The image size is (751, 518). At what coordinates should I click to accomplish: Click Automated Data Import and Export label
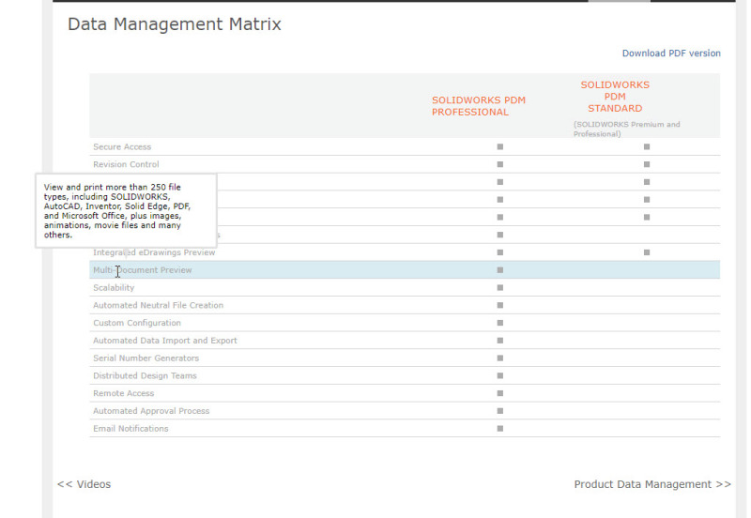[165, 341]
